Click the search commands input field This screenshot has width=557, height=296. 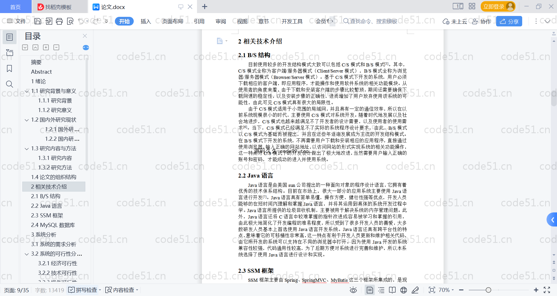tap(373, 21)
